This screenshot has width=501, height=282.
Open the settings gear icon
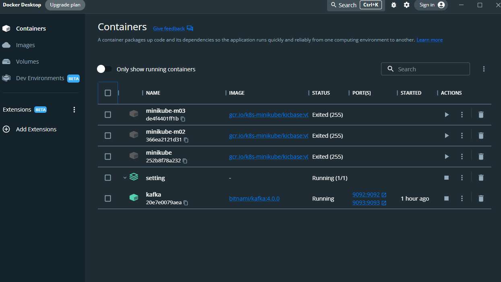coord(406,5)
